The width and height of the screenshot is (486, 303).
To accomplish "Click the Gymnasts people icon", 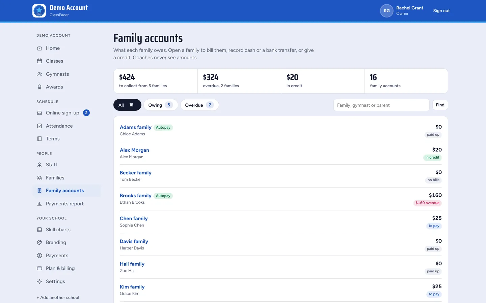I will [x=39, y=74].
